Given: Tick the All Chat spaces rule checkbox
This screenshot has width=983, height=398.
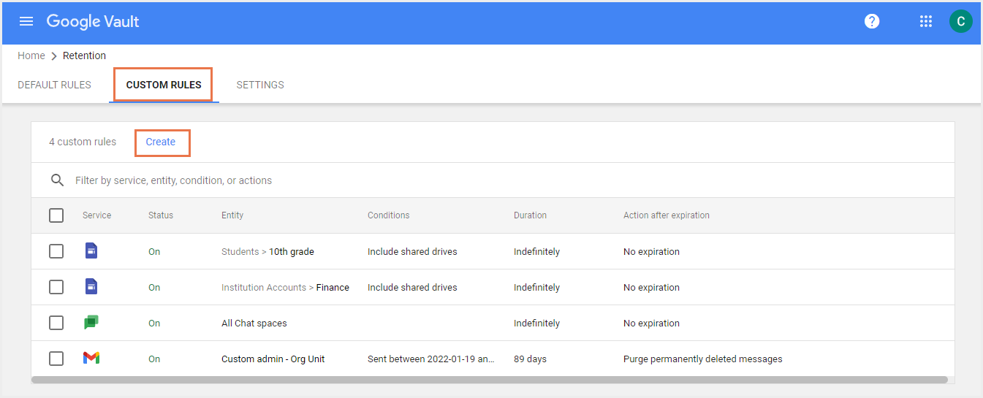Looking at the screenshot, I should tap(56, 323).
